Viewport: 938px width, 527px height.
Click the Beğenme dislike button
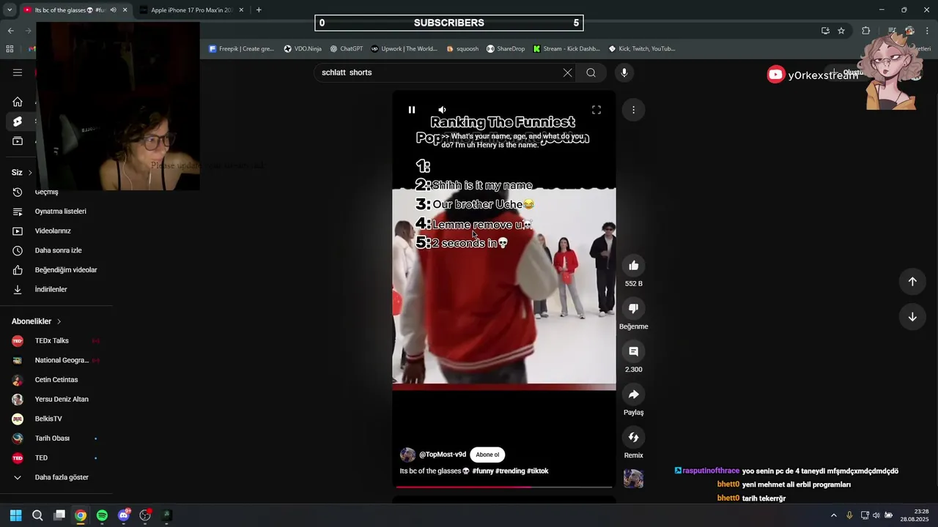click(634, 308)
